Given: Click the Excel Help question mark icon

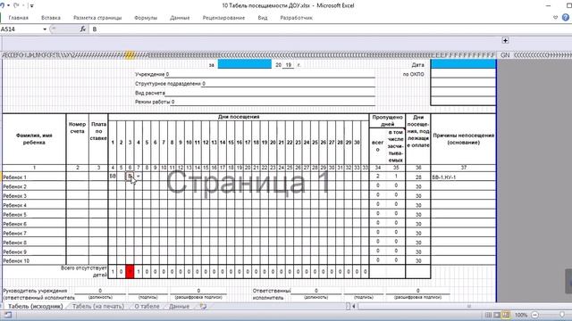Looking at the screenshot, I should (566, 17).
